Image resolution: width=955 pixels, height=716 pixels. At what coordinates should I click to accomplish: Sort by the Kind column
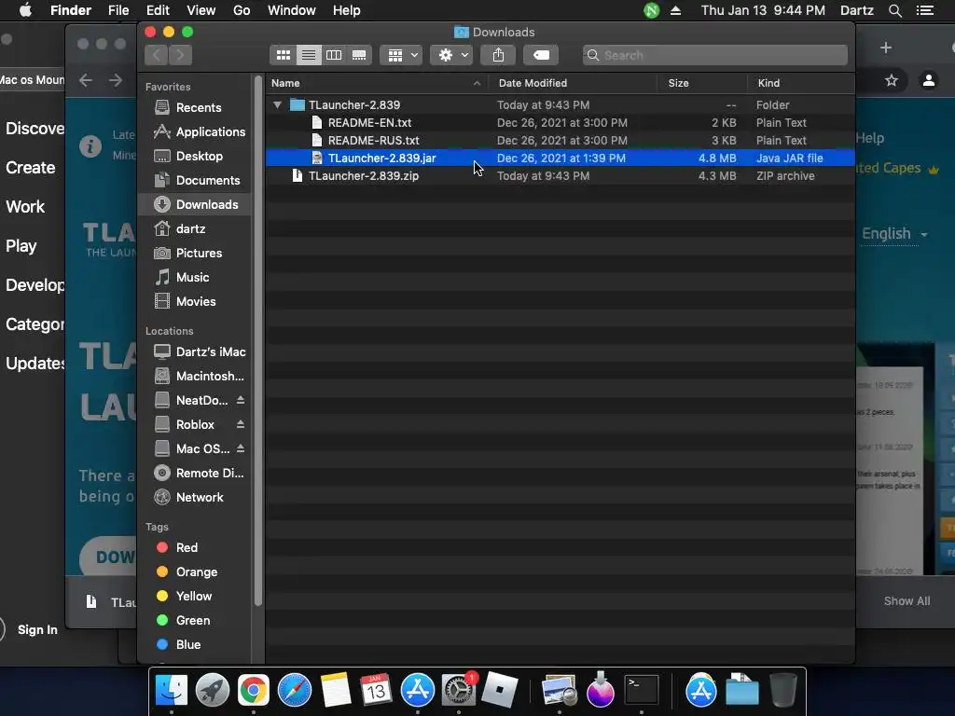(x=801, y=83)
